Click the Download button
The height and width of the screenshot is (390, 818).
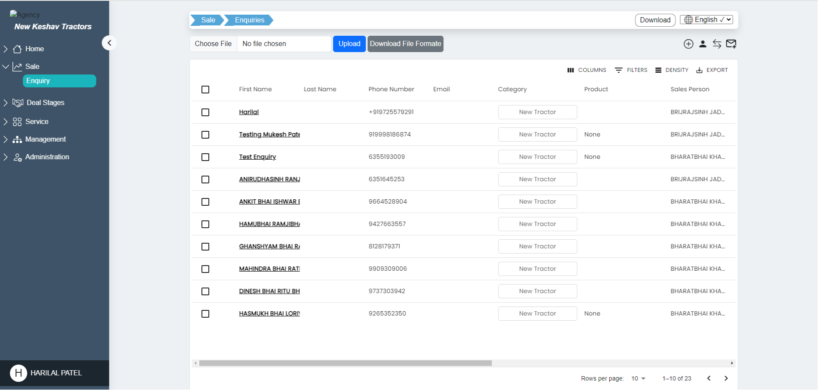point(655,20)
